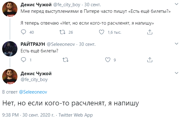Screen dimensions: 182x121
Task: Reply to РАЙТРАУН's tweet with 1 comment
Action: [23, 60]
